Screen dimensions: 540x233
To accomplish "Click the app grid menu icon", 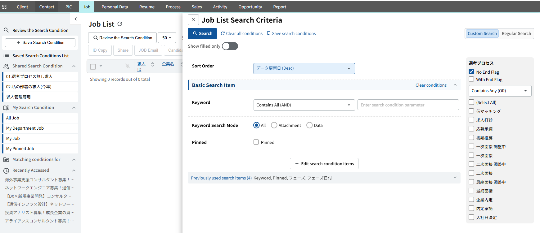I will click(4, 7).
